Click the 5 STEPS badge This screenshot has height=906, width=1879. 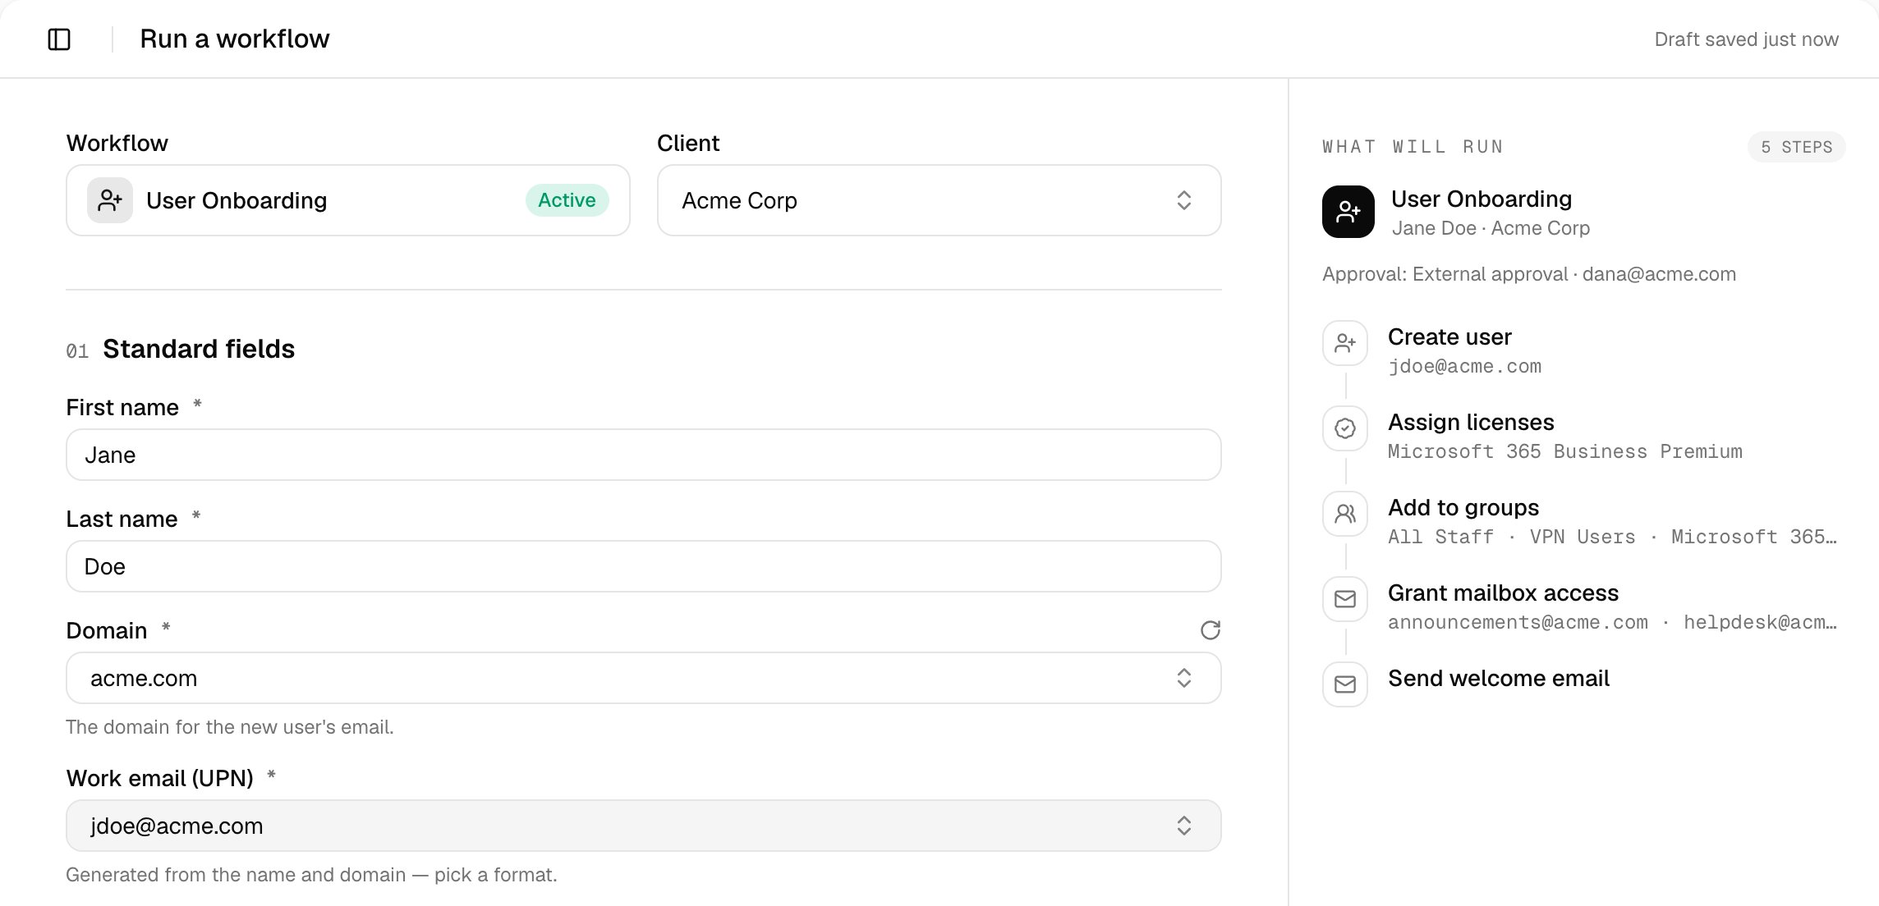point(1796,147)
